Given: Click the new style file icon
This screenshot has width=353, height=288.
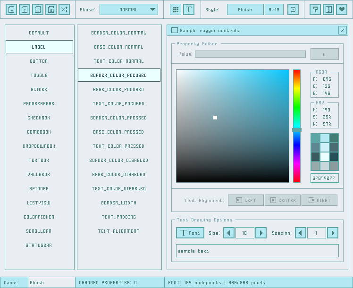Looking at the screenshot, I should 11,9.
